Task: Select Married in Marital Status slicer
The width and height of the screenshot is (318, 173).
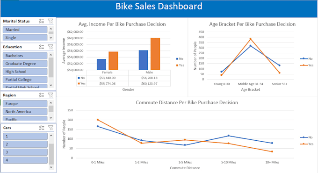Action: [25, 29]
